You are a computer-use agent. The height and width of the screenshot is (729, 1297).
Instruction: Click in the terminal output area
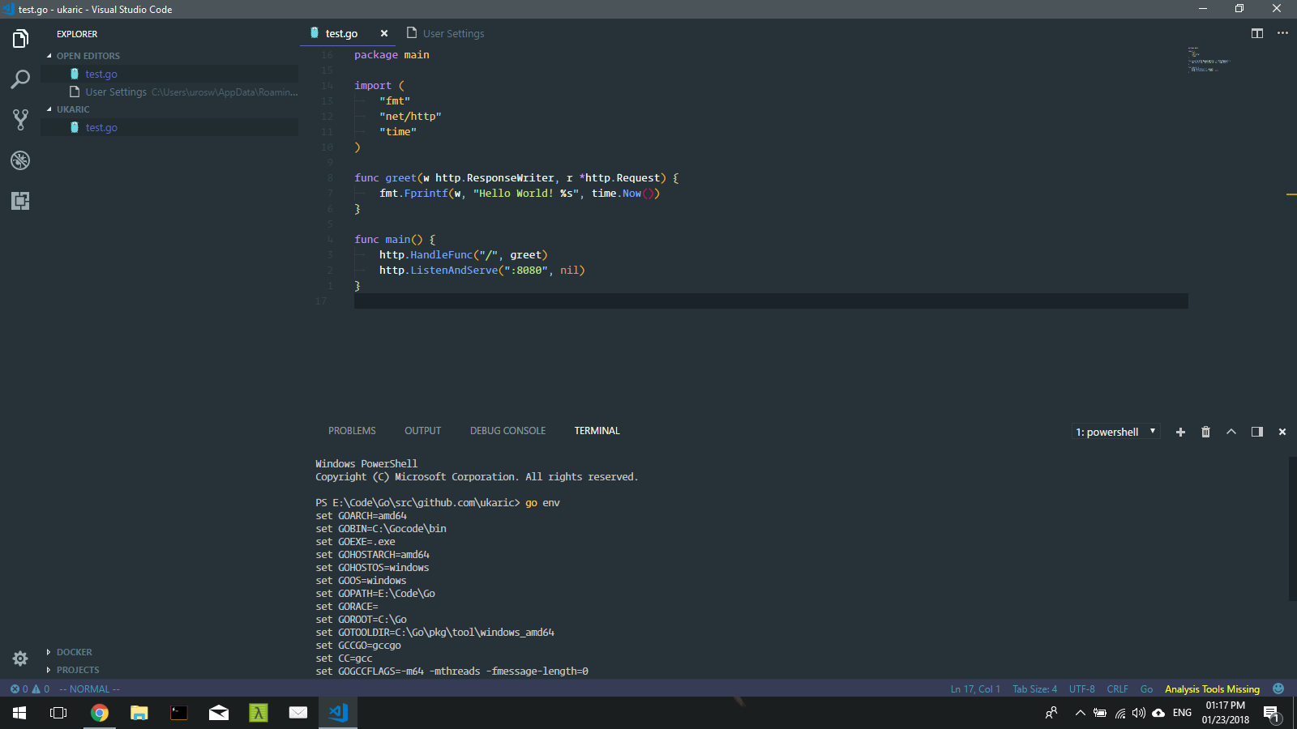click(798, 567)
